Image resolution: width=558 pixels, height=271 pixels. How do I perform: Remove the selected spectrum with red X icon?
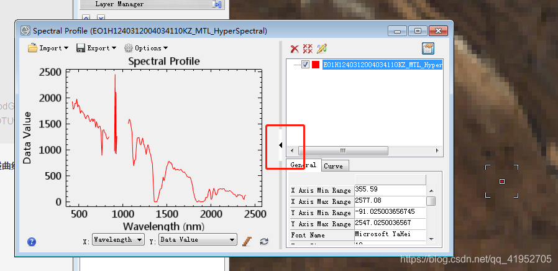[x=295, y=48]
